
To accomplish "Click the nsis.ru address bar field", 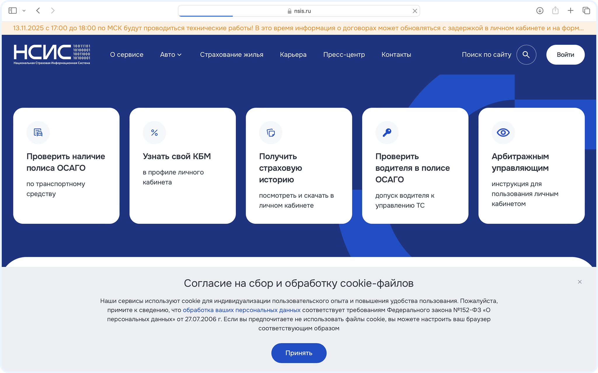I will [x=299, y=11].
